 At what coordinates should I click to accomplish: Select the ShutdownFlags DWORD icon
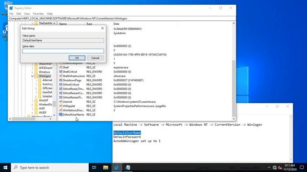coord(61,80)
